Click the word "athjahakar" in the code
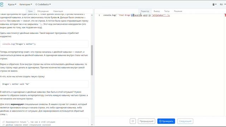Image resolution: width=226 pixels, height=127 pixels. [x=159, y=15]
